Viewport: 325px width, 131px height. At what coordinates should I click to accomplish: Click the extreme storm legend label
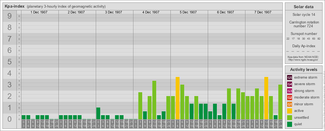point(306,78)
